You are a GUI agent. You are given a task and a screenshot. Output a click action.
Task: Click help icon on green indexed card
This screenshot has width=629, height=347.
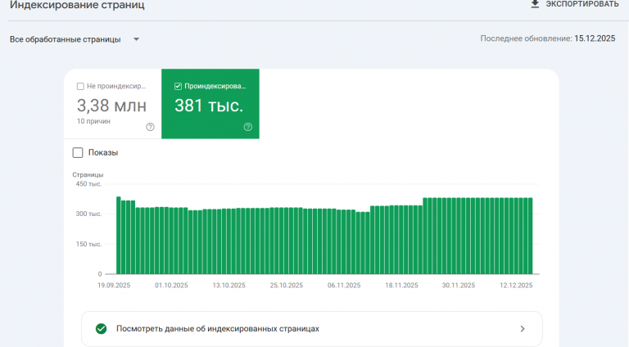tap(247, 127)
